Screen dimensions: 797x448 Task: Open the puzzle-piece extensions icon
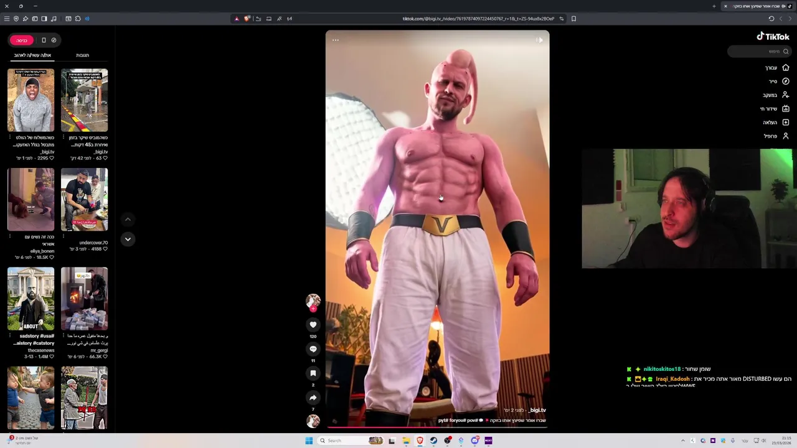pyautogui.click(x=78, y=19)
